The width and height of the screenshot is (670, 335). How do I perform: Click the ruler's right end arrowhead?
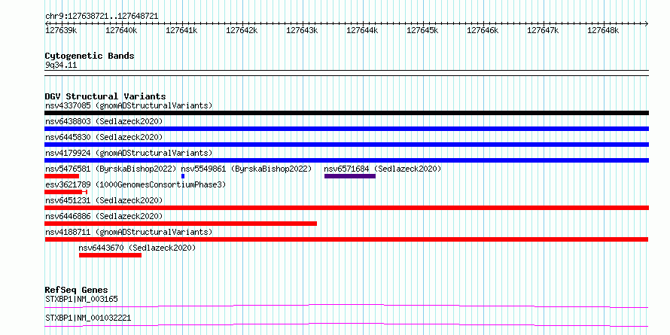[x=647, y=23]
